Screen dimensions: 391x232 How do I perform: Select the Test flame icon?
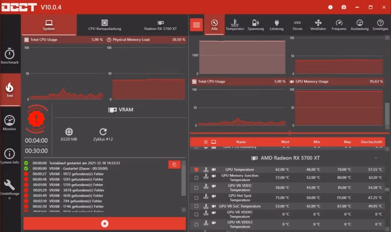point(10,87)
